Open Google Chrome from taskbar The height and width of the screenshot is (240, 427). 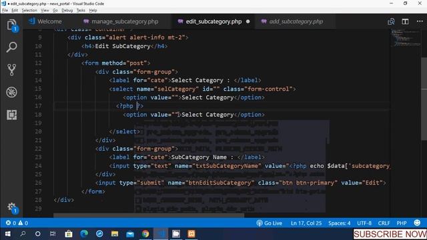tap(145, 234)
